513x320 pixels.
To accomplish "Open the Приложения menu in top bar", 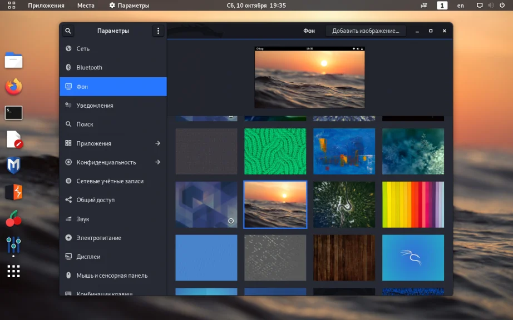I will [46, 6].
